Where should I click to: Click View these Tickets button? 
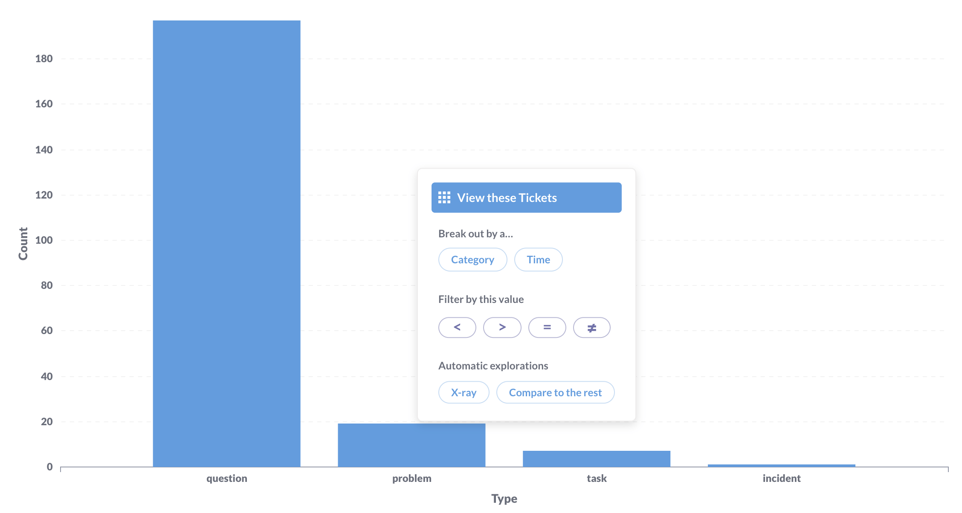click(525, 198)
